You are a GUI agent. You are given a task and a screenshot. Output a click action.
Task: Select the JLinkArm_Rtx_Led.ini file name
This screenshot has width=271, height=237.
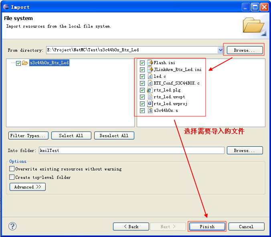(x=178, y=69)
